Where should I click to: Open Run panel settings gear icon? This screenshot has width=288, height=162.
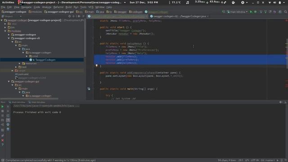280,102
